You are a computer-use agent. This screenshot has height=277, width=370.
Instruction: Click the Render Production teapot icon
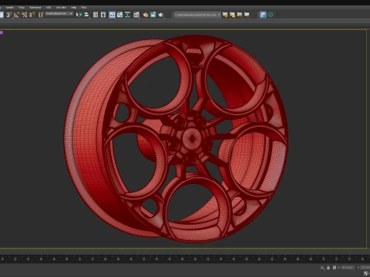(x=161, y=15)
